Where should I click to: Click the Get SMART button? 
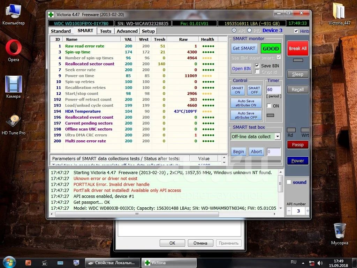point(244,48)
